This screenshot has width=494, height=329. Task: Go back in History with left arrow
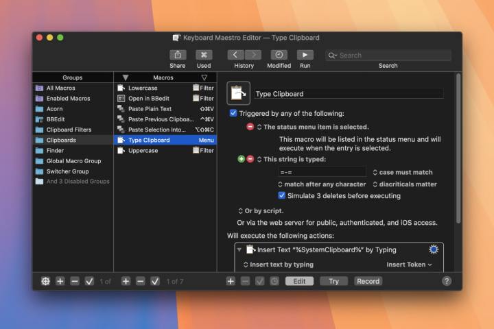[x=236, y=55]
